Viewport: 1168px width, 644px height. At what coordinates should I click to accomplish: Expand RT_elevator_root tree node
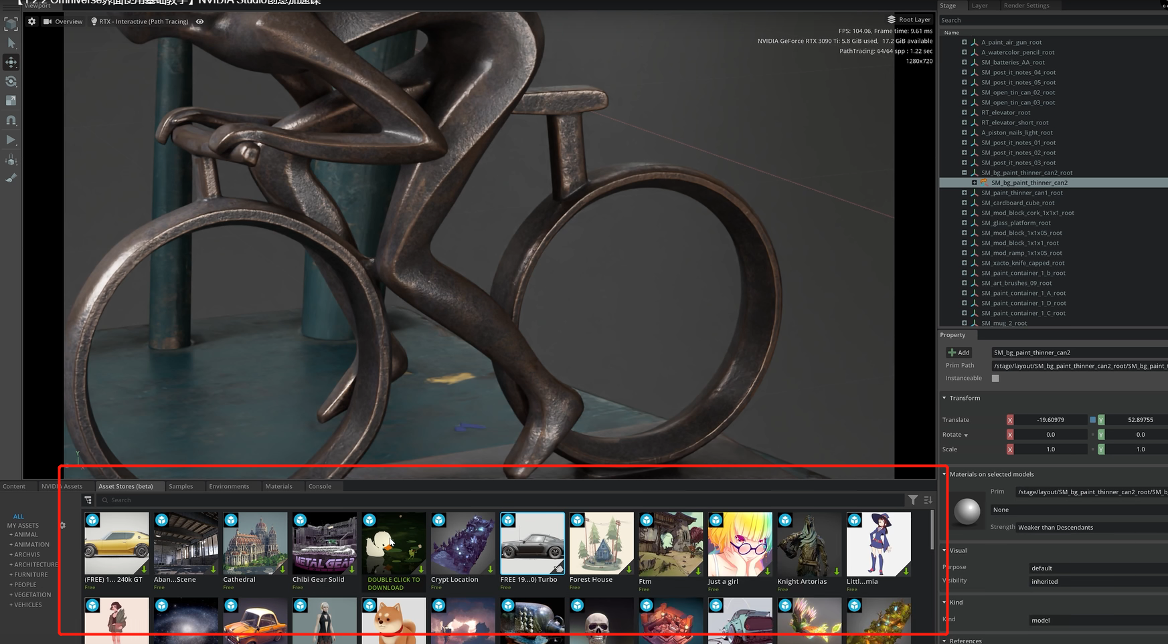(965, 112)
